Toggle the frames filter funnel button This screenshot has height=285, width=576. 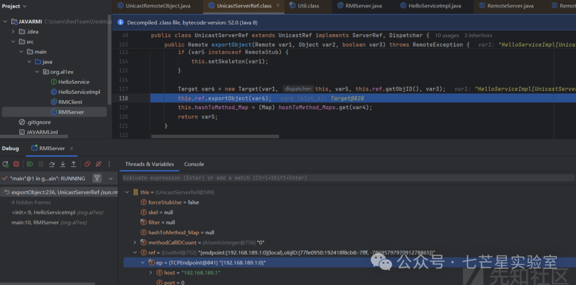(97, 178)
